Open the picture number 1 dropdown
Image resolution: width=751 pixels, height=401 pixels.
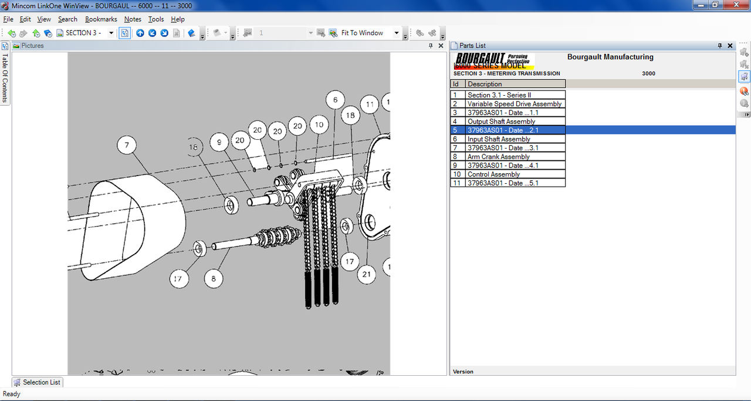coord(311,33)
